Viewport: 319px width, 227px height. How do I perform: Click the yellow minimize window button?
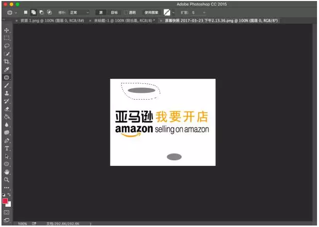pyautogui.click(x=11, y=4)
